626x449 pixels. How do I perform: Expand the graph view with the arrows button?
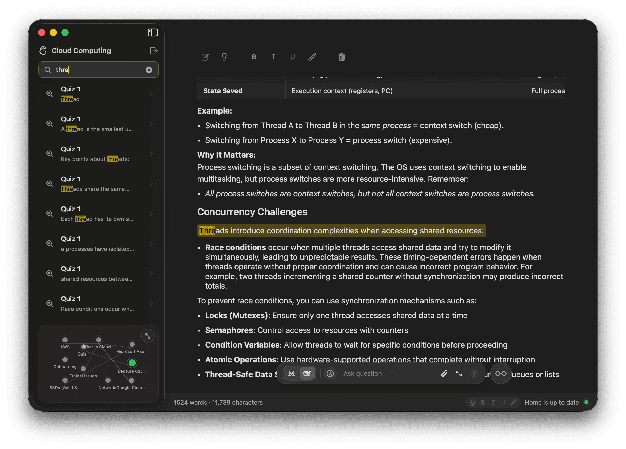148,336
